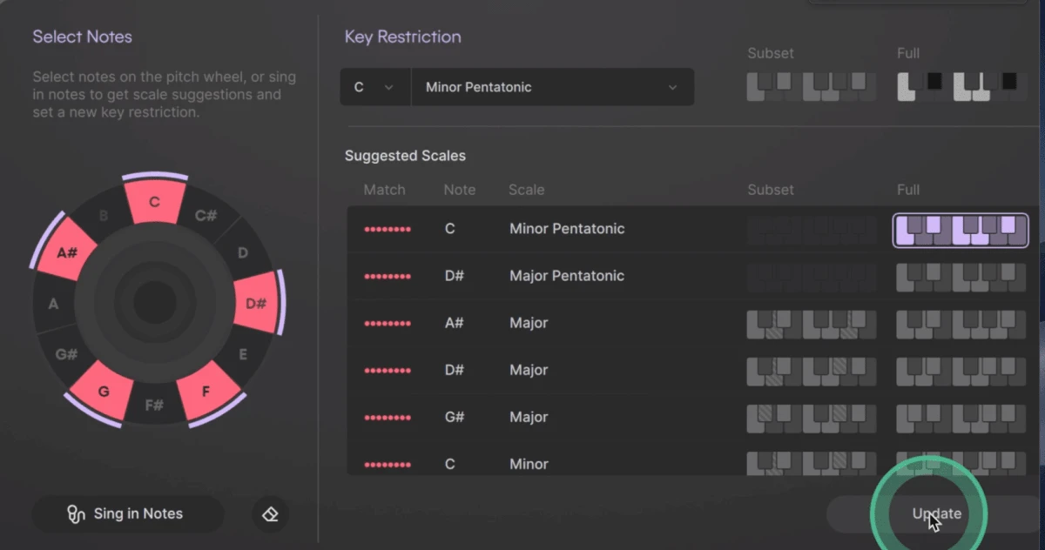Toggle the F# note on the pitch wheel
This screenshot has height=550, width=1045.
point(154,405)
